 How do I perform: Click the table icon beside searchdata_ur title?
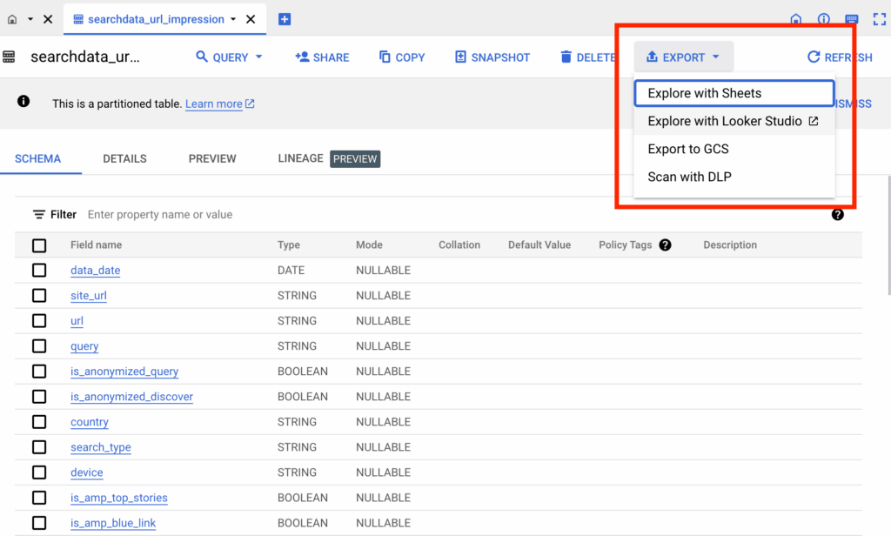[9, 57]
